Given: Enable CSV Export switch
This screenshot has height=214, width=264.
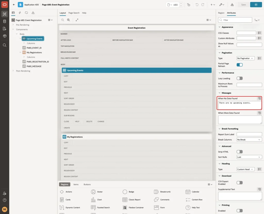Looking at the screenshot, I should click(x=240, y=183).
